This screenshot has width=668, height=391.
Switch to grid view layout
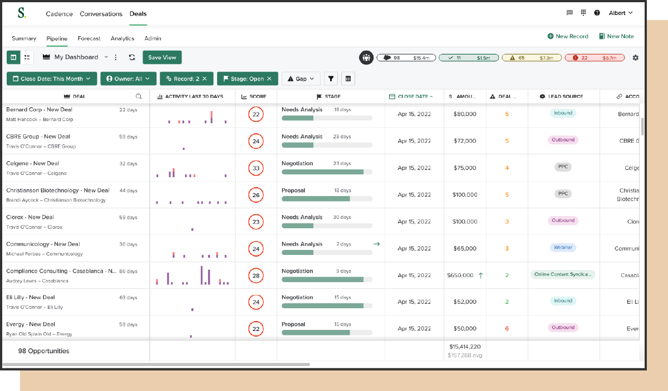pyautogui.click(x=12, y=57)
